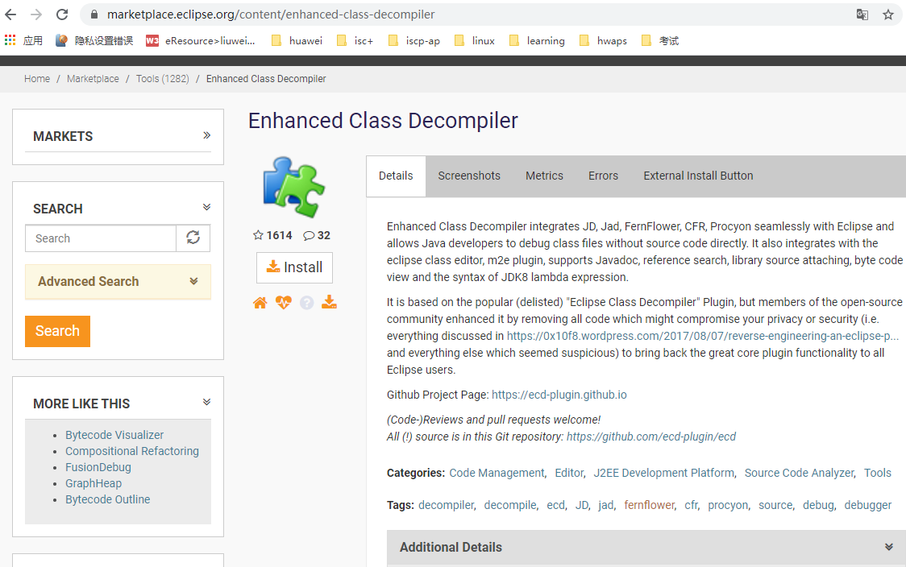Go to Home breadcrumb
The image size is (906, 567).
click(x=37, y=78)
